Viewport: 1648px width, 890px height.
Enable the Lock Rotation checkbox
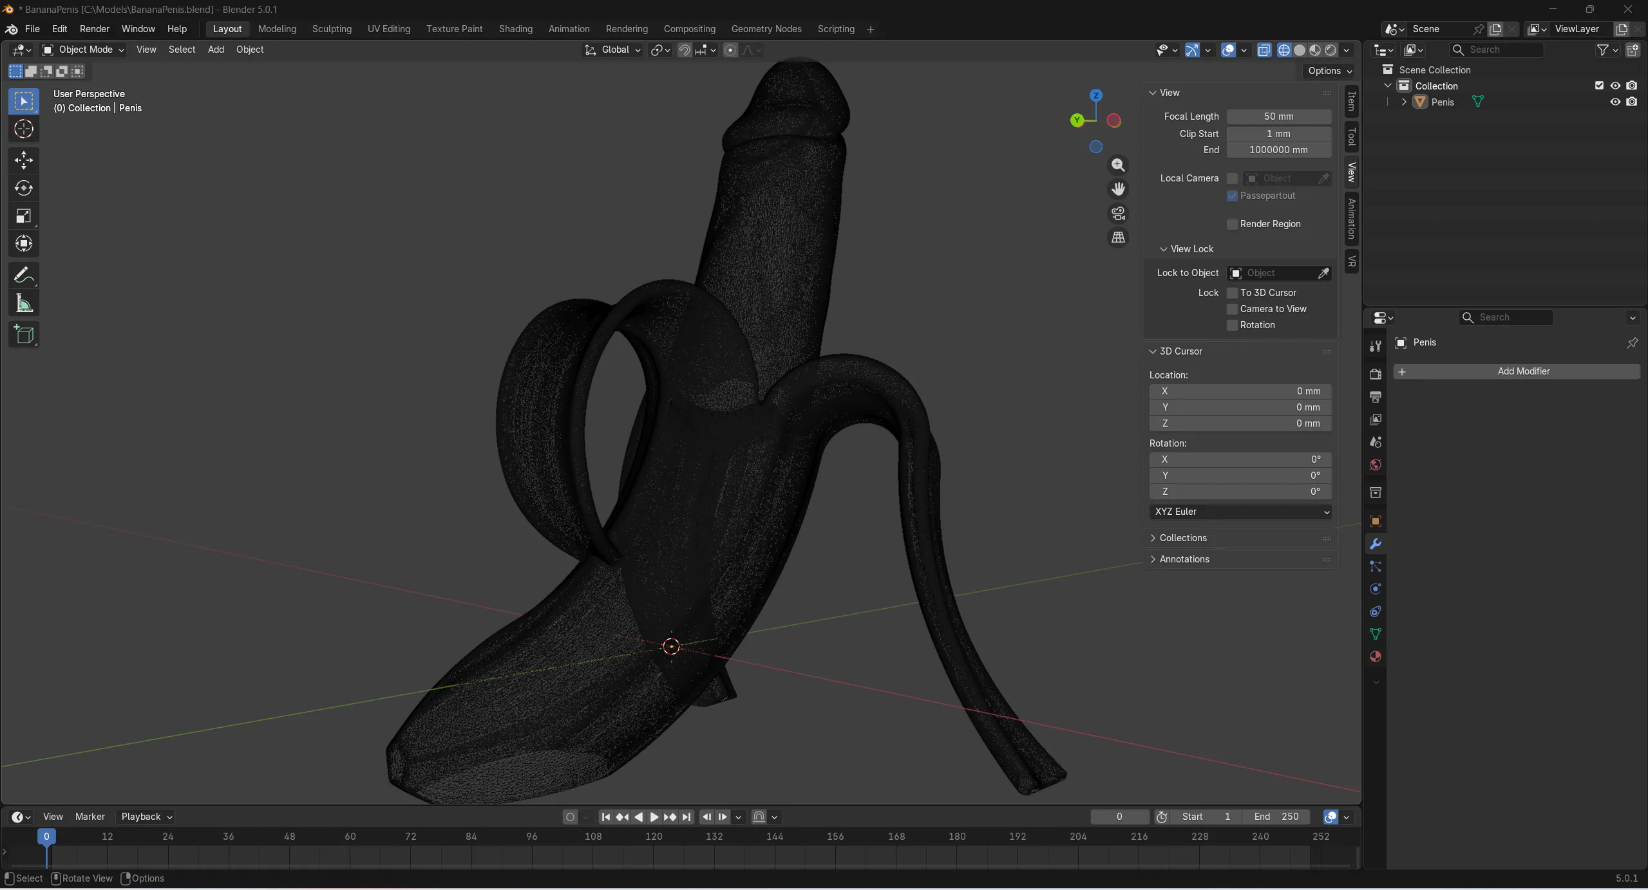pos(1232,325)
